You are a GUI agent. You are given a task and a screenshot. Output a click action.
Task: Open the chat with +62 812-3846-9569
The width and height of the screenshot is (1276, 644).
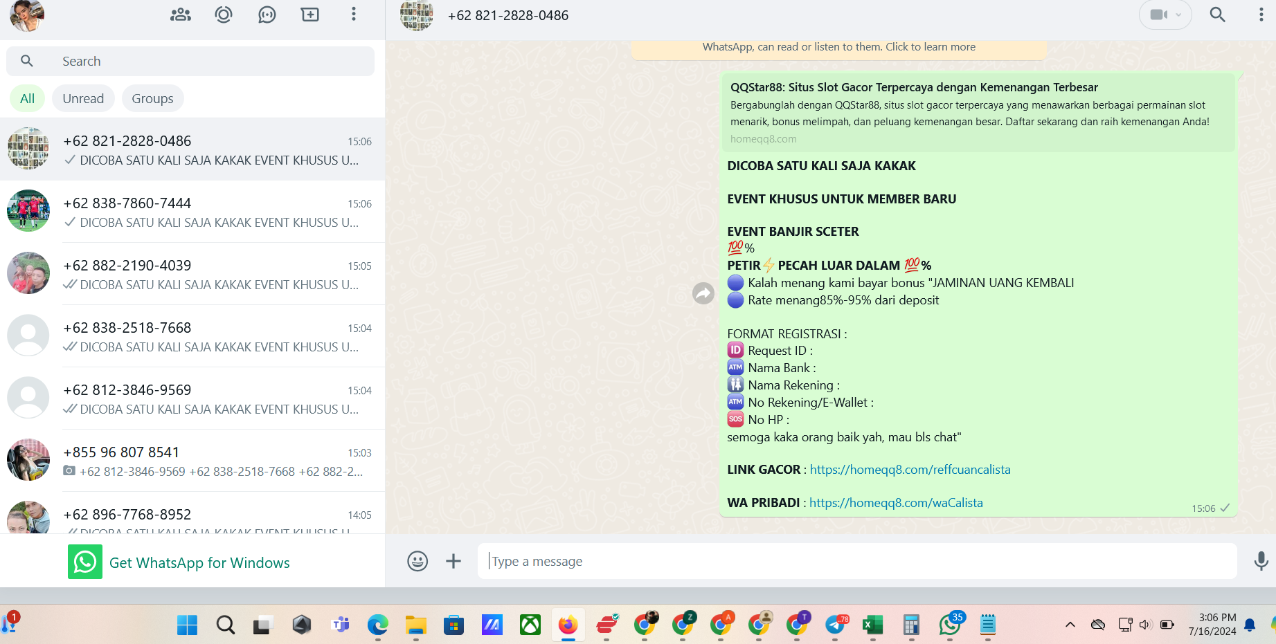[x=192, y=398]
